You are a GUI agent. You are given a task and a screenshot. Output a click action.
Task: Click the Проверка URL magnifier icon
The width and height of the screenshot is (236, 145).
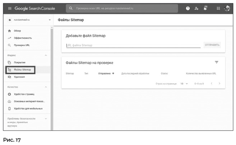(x=9, y=45)
